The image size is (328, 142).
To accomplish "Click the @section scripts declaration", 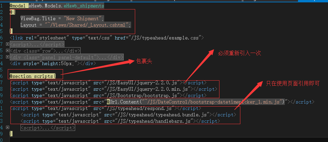I will [33, 76].
